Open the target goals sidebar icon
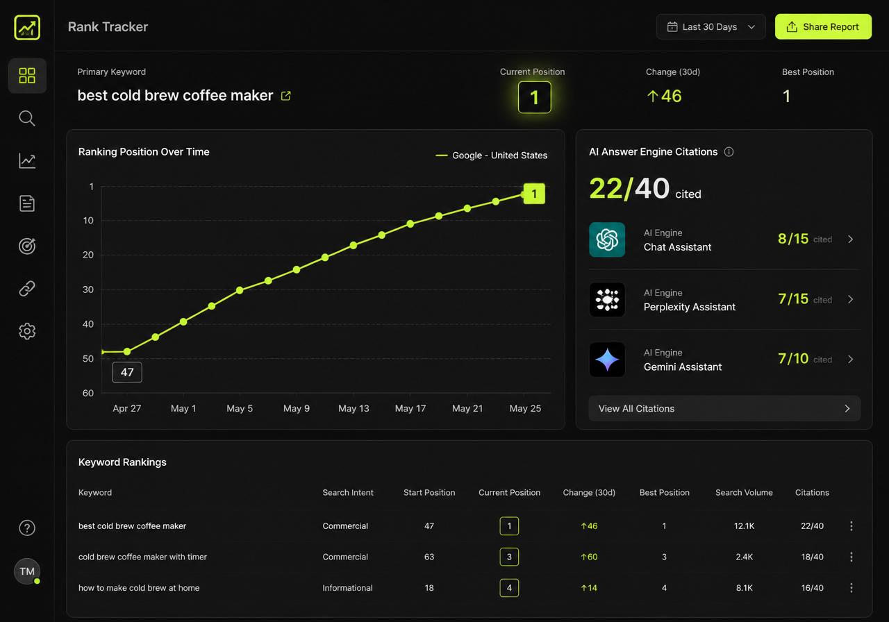 (x=27, y=246)
